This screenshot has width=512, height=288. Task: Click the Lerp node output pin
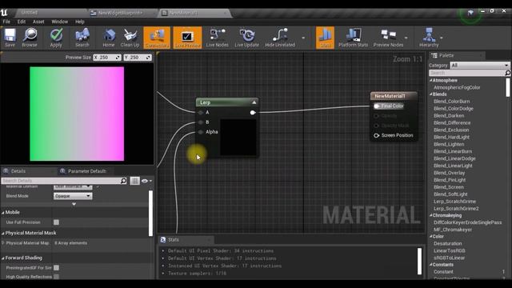pyautogui.click(x=253, y=113)
